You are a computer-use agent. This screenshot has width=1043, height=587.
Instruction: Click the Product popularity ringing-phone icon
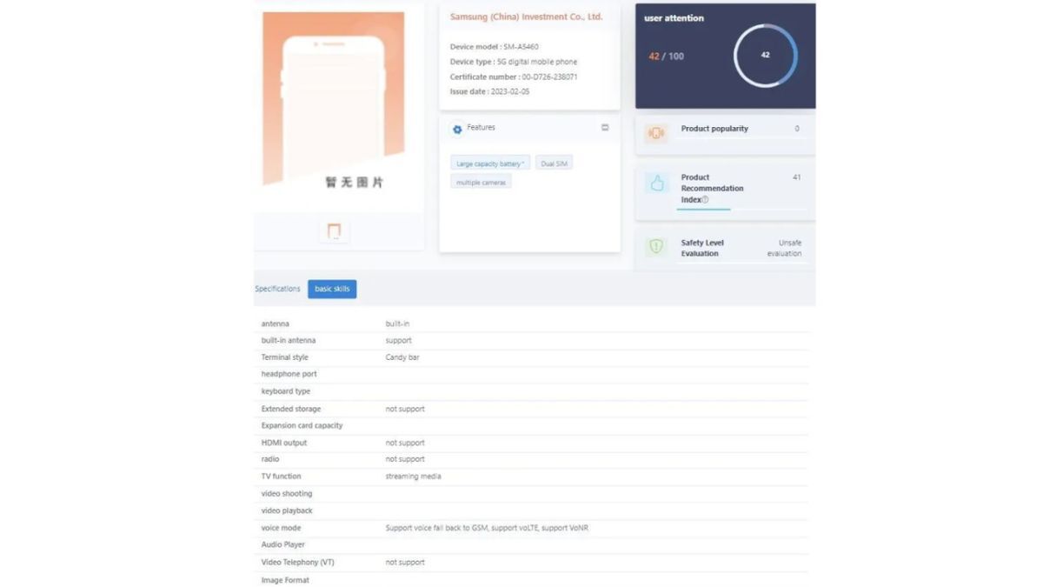657,130
